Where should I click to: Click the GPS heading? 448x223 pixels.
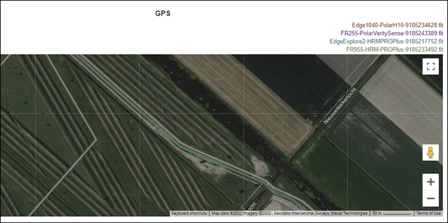[163, 14]
